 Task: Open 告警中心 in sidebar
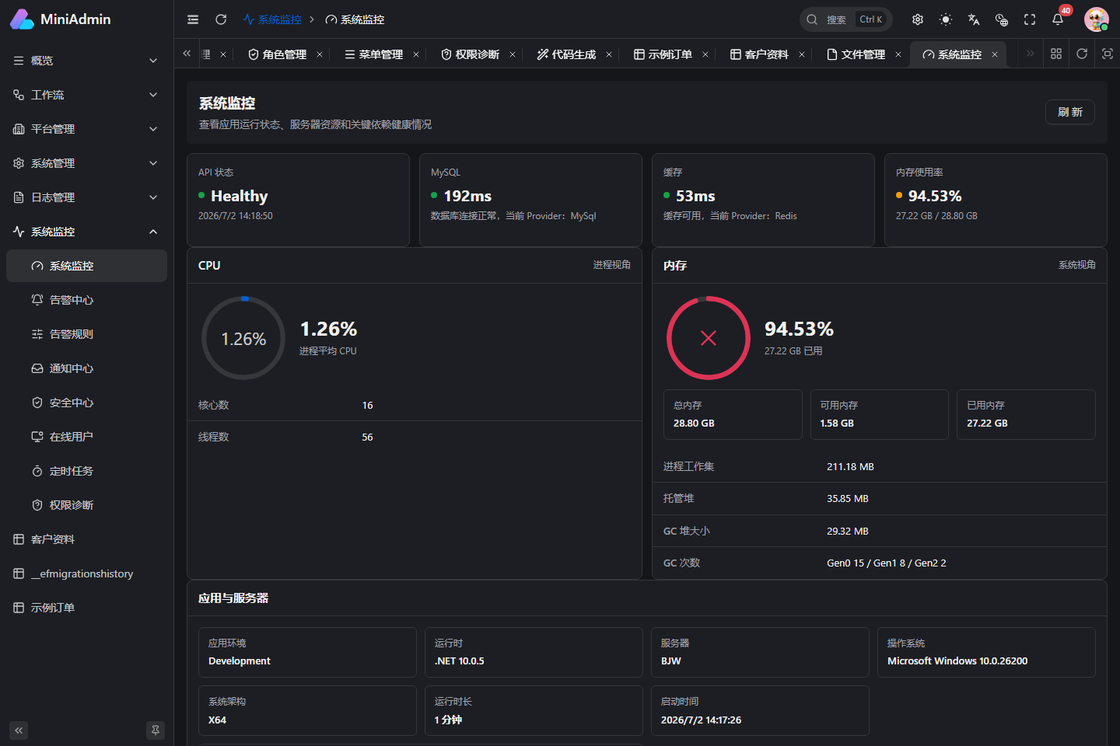(x=86, y=300)
